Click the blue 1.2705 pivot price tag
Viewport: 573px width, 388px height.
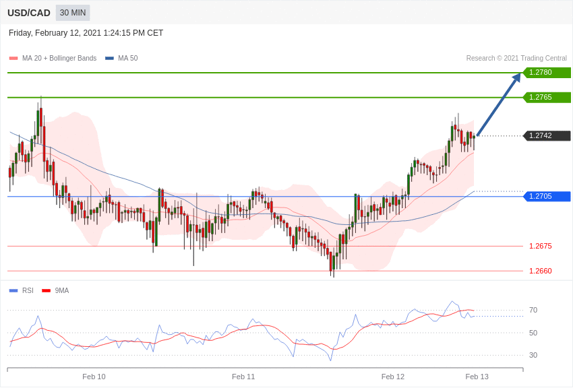pyautogui.click(x=547, y=196)
